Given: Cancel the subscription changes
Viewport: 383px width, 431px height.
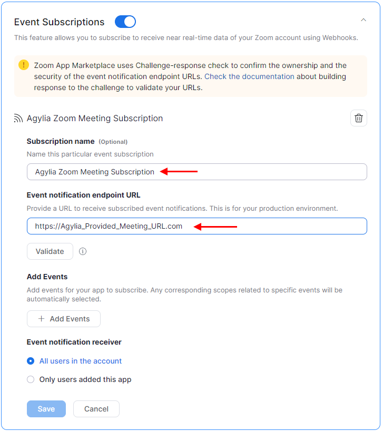Looking at the screenshot, I should click(96, 409).
